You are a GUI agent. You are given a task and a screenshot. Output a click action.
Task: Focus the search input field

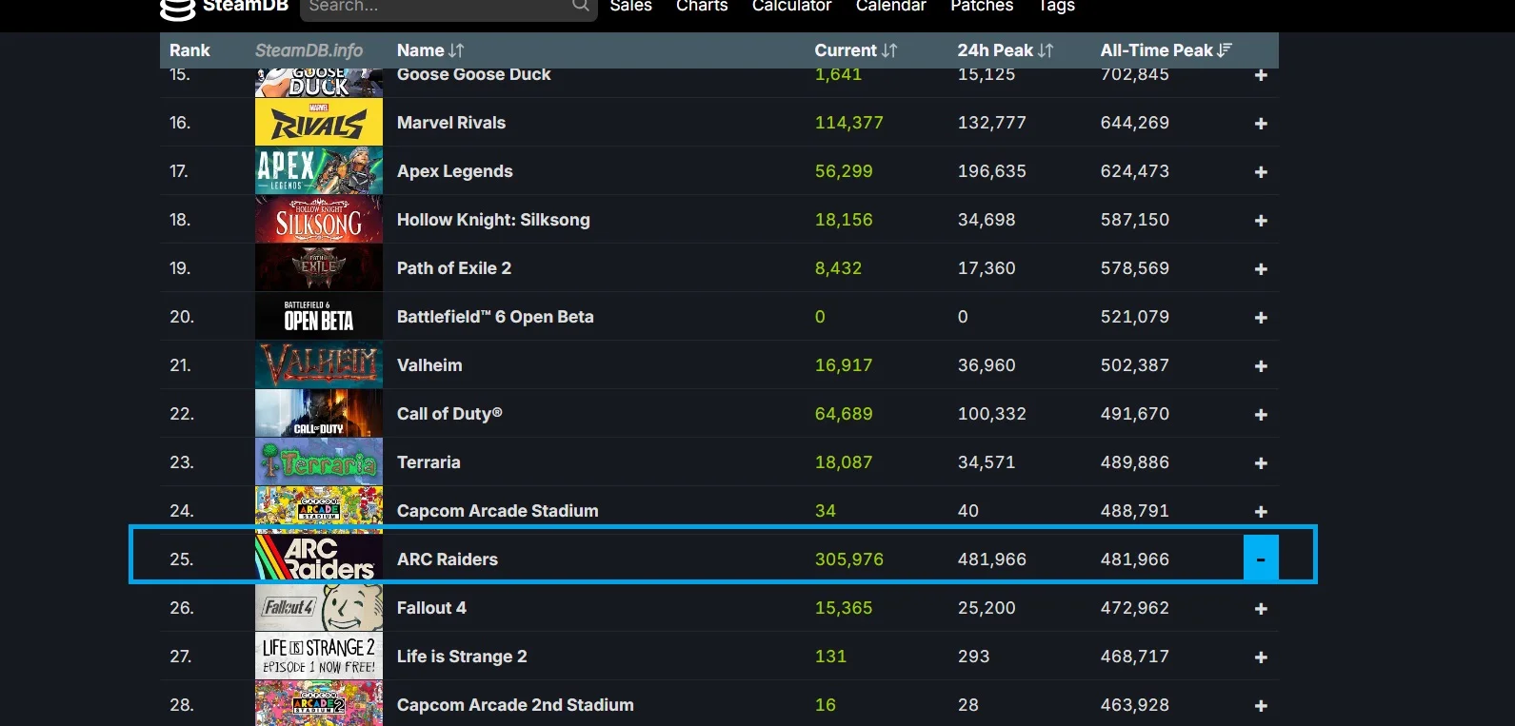click(433, 8)
